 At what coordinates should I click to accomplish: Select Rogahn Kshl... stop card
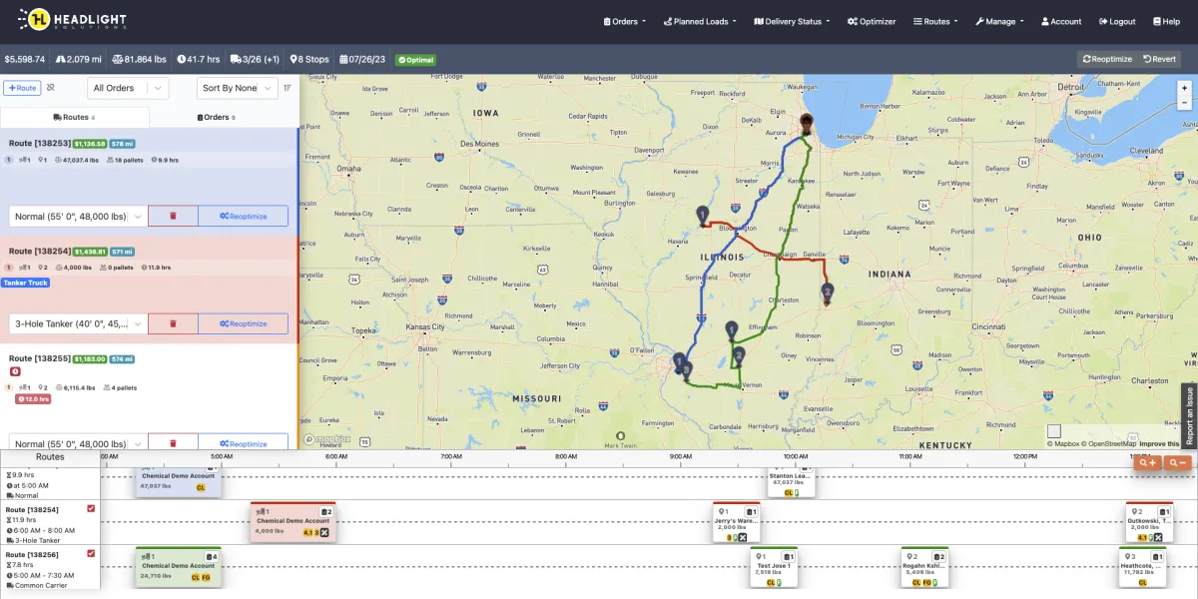click(x=923, y=567)
